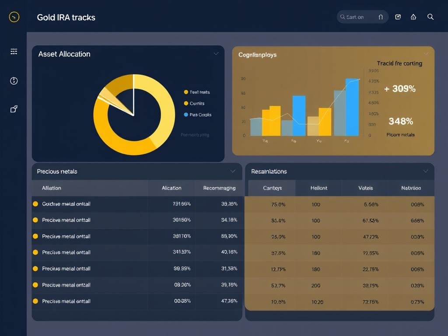Select the clock history icon in the sidebar

click(13, 80)
